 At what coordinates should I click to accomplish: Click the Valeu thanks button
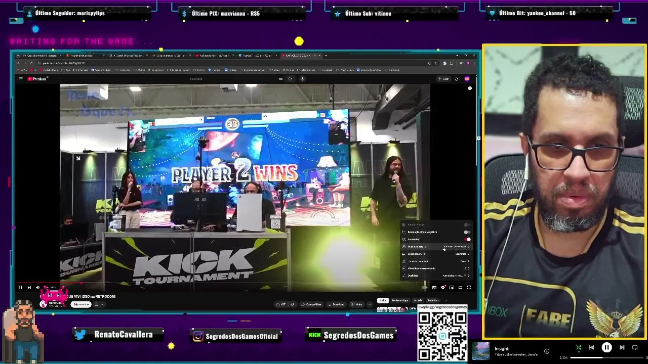pyautogui.click(x=356, y=304)
